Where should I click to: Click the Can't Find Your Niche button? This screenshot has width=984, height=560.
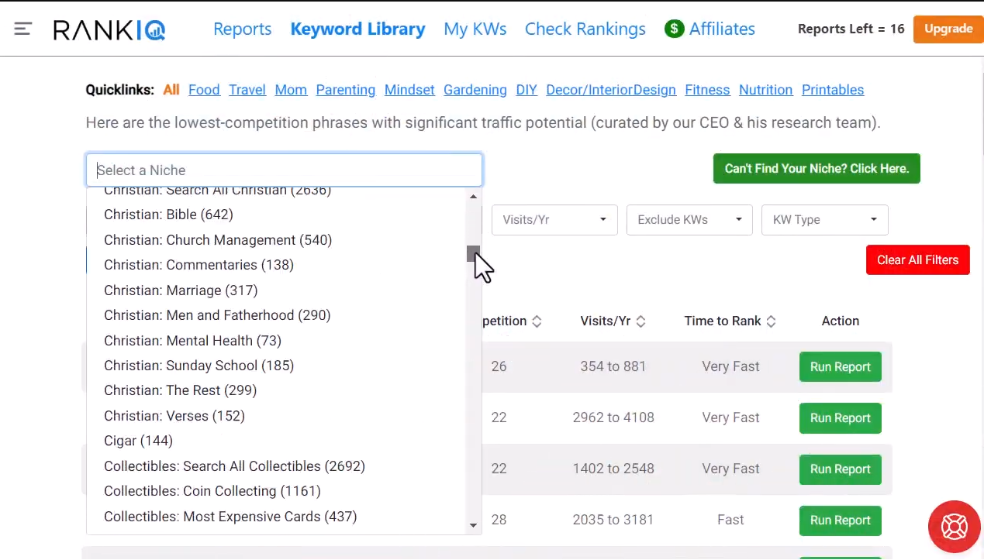(817, 168)
